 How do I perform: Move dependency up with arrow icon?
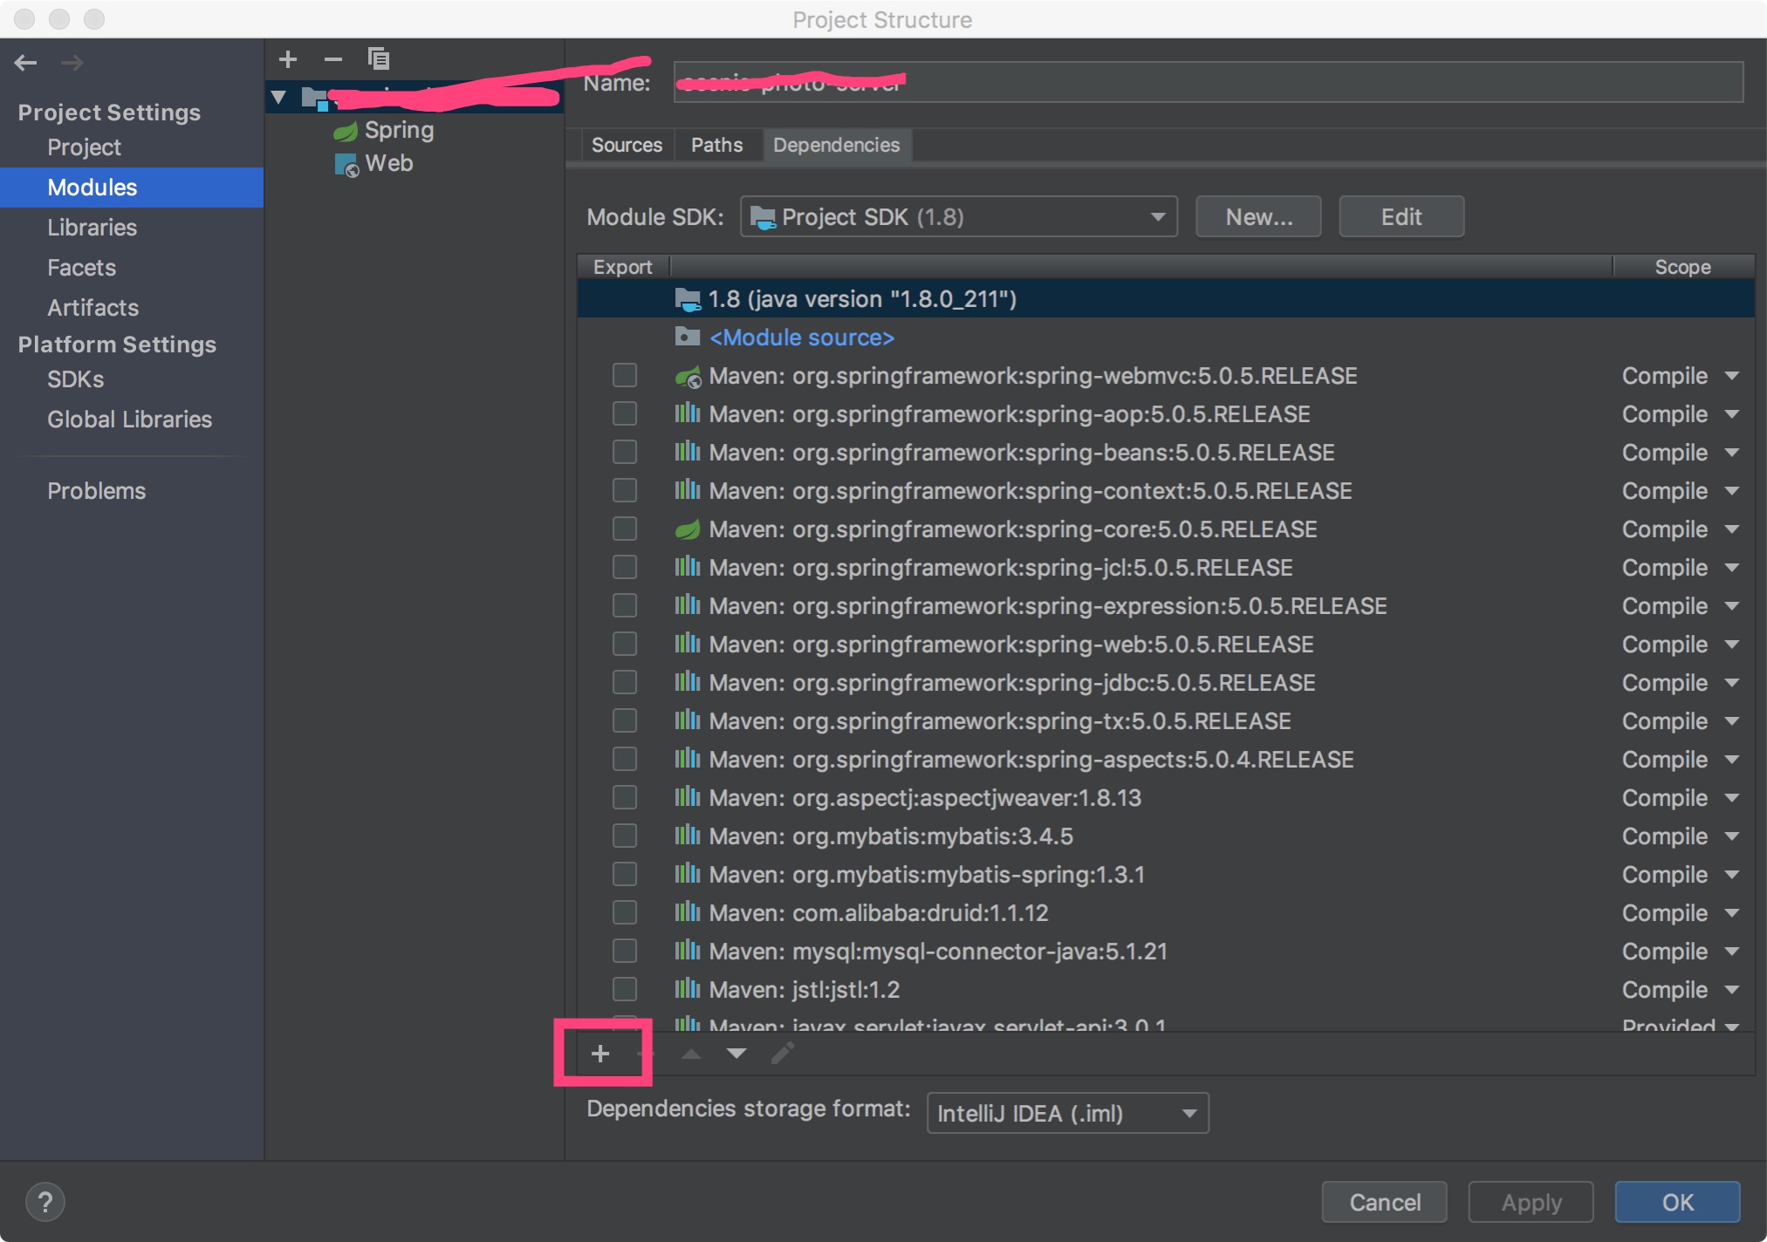tap(691, 1054)
